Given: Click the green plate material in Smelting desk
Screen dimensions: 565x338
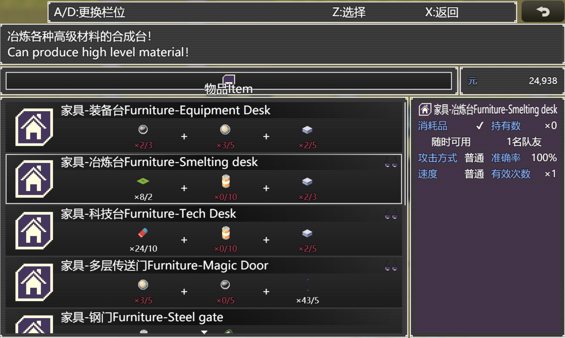Looking at the screenshot, I should (x=143, y=181).
